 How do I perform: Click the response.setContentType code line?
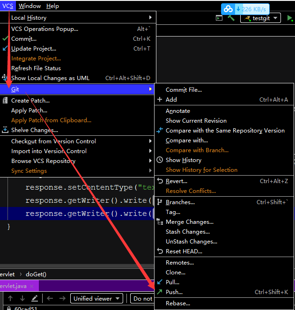89,187
